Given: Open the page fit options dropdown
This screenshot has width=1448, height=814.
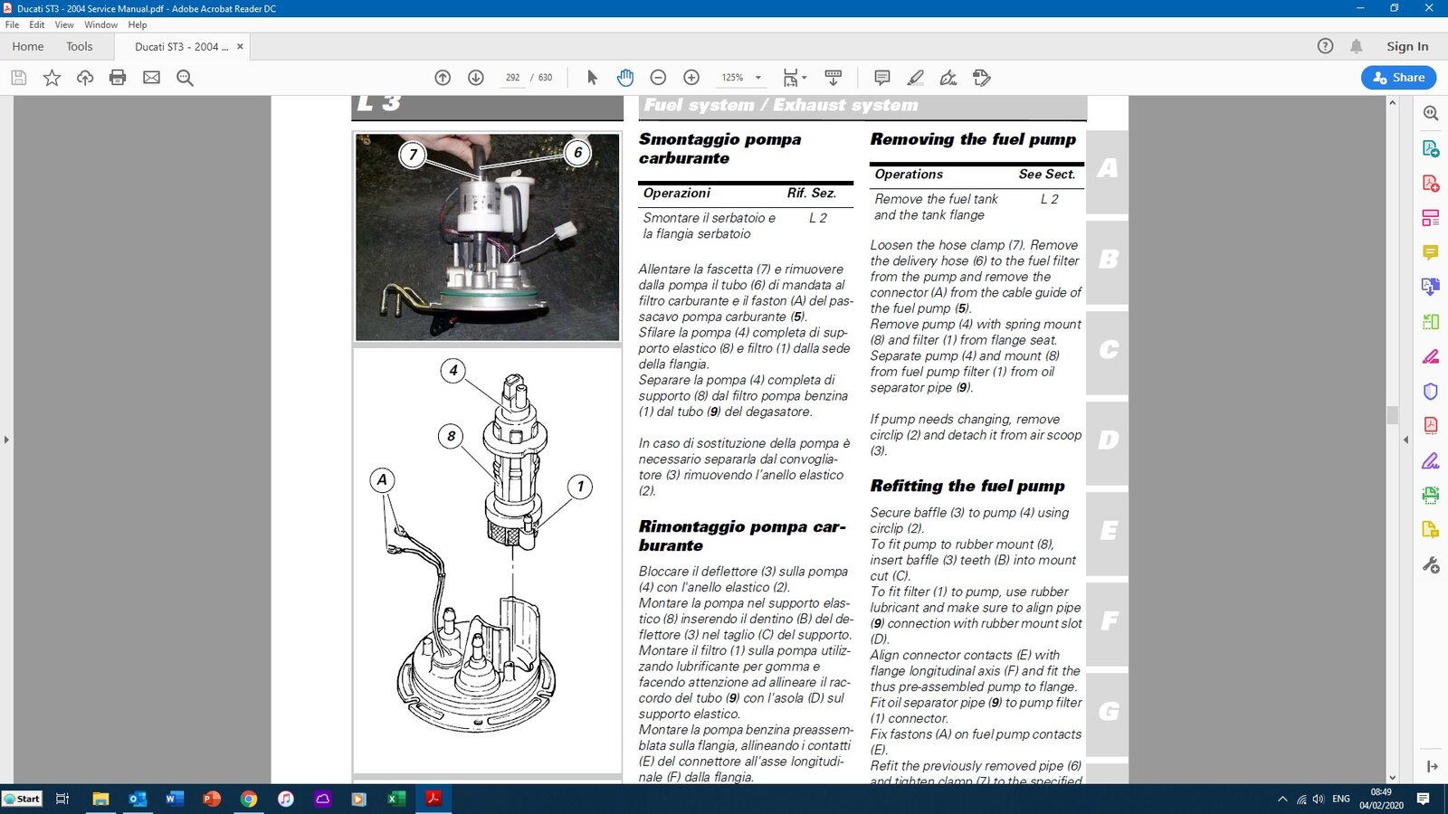Looking at the screenshot, I should (795, 78).
